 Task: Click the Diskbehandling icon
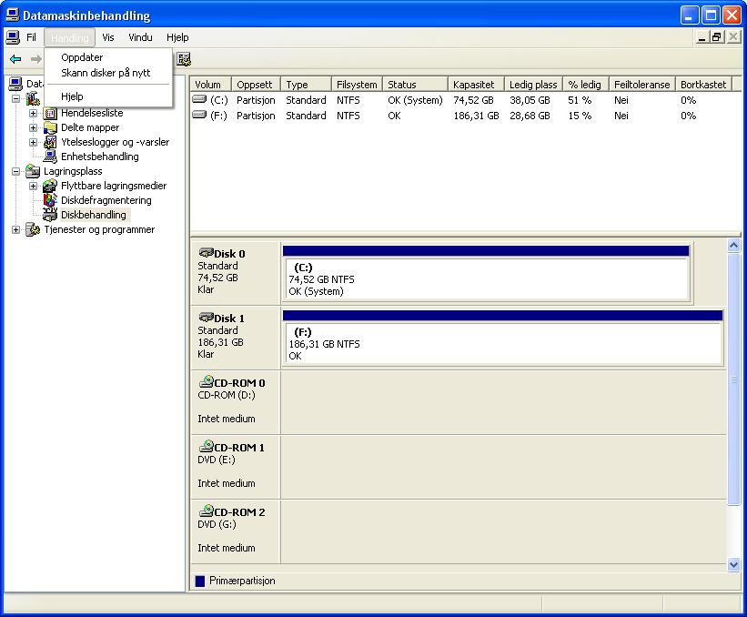50,215
